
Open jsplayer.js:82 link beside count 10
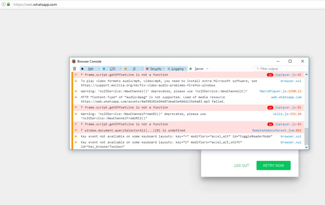pos(288,124)
